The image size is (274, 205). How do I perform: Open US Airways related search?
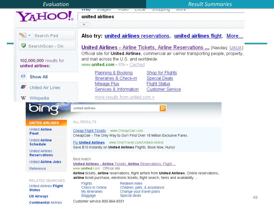[39, 196]
